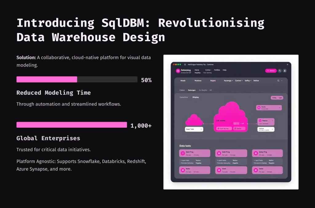Open search via the round header magnifier icon
Image resolution: width=315 pixels, height=208 pixels.
(x=280, y=71)
